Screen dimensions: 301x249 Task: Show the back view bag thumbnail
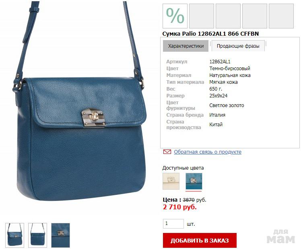pos(37,235)
